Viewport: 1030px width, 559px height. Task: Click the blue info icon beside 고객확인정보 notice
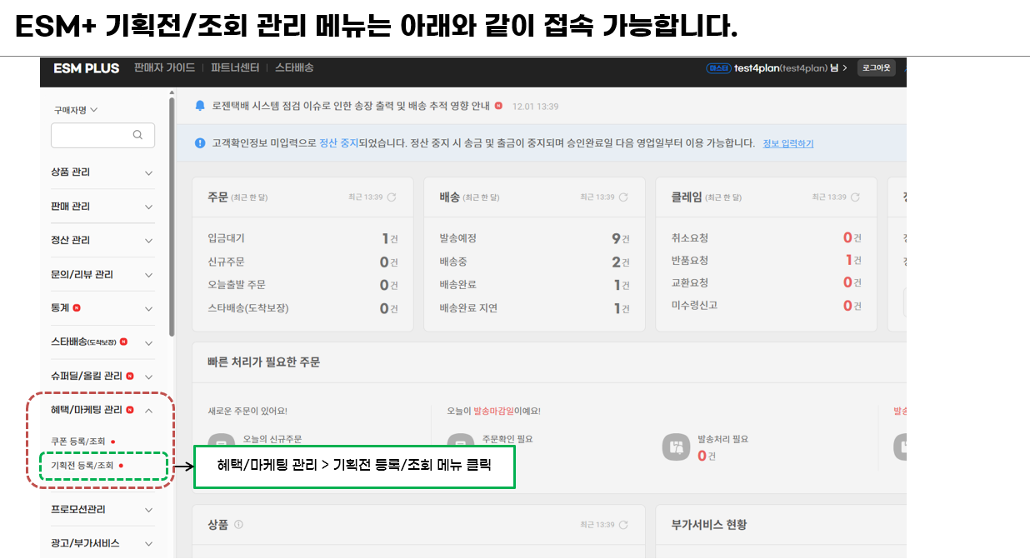coord(200,143)
